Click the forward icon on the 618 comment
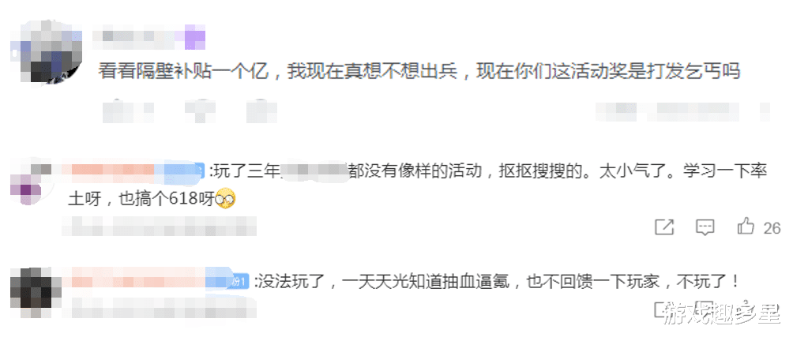The height and width of the screenshot is (341, 793). pos(664,227)
